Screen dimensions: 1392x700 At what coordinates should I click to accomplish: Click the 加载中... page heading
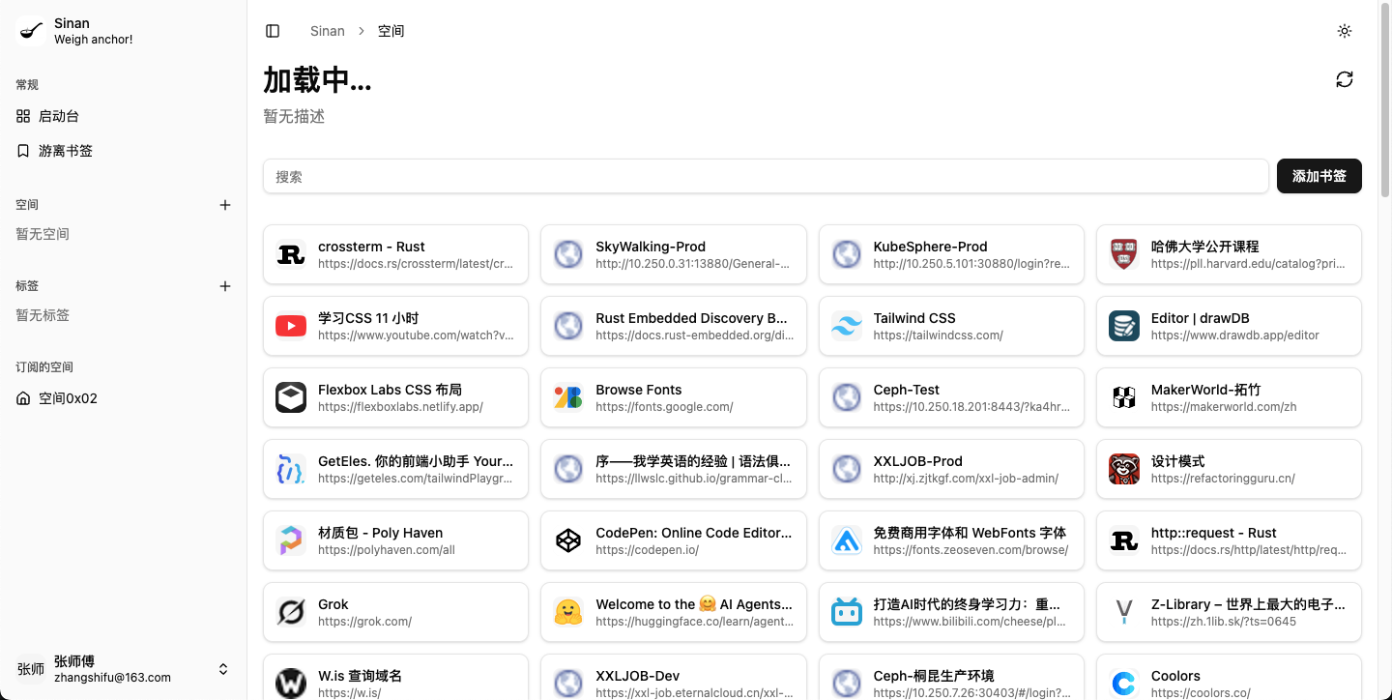[317, 79]
